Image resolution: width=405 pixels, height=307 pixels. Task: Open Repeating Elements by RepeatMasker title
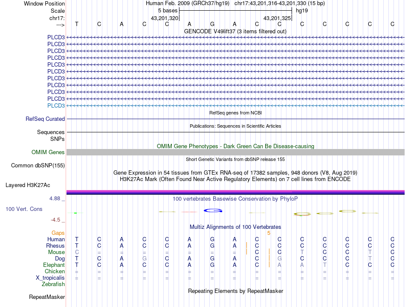235,291
